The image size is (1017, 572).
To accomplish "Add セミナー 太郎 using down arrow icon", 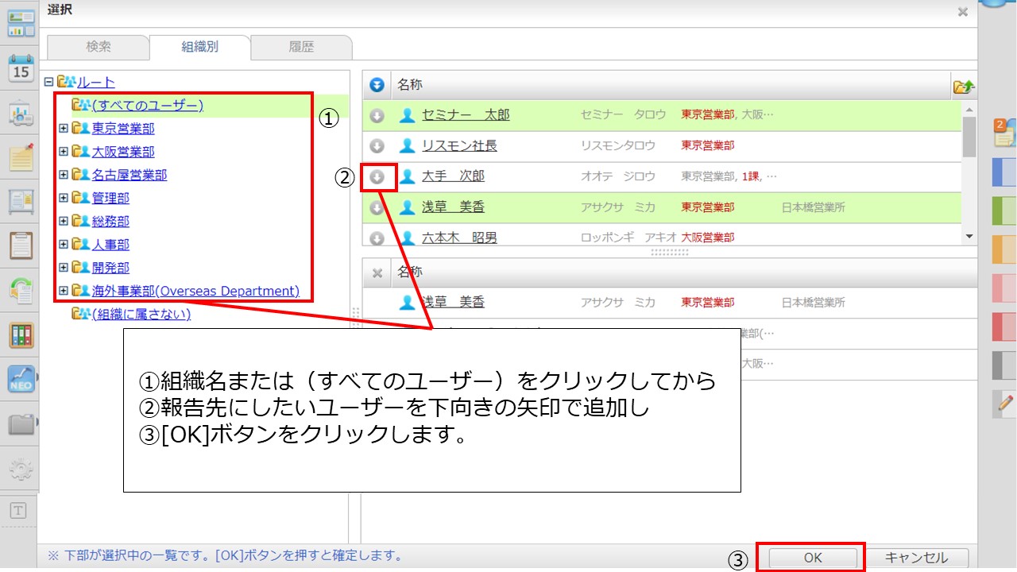I will pyautogui.click(x=377, y=116).
